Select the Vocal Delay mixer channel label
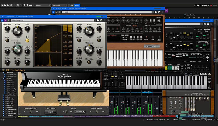Viewport: 218px width, 126px height. pyautogui.click(x=125, y=116)
